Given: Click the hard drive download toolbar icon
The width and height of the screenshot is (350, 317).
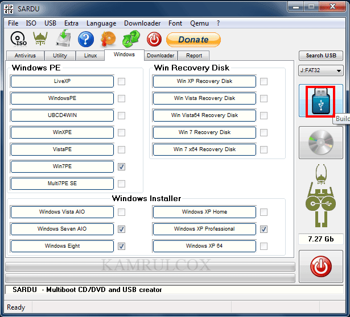Looking at the screenshot, I should pos(63,38).
